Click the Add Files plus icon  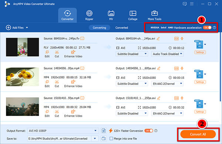click(9, 27)
